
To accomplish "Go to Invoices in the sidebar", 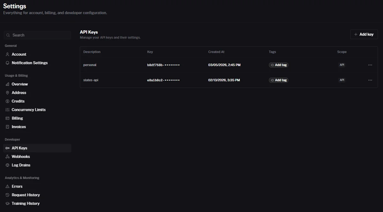I will tap(19, 127).
